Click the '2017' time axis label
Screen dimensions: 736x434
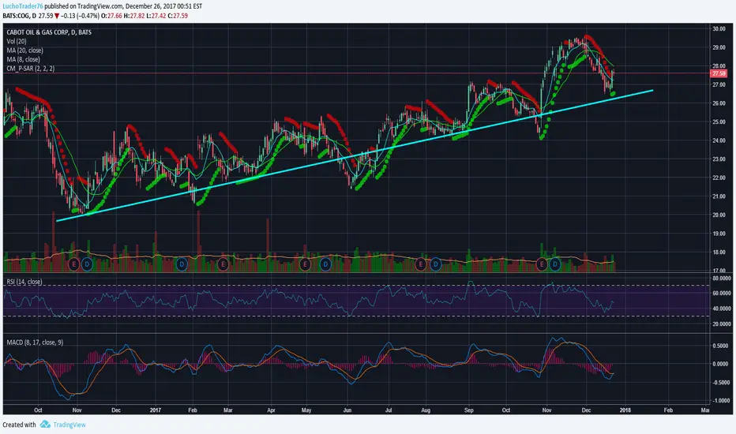156,410
